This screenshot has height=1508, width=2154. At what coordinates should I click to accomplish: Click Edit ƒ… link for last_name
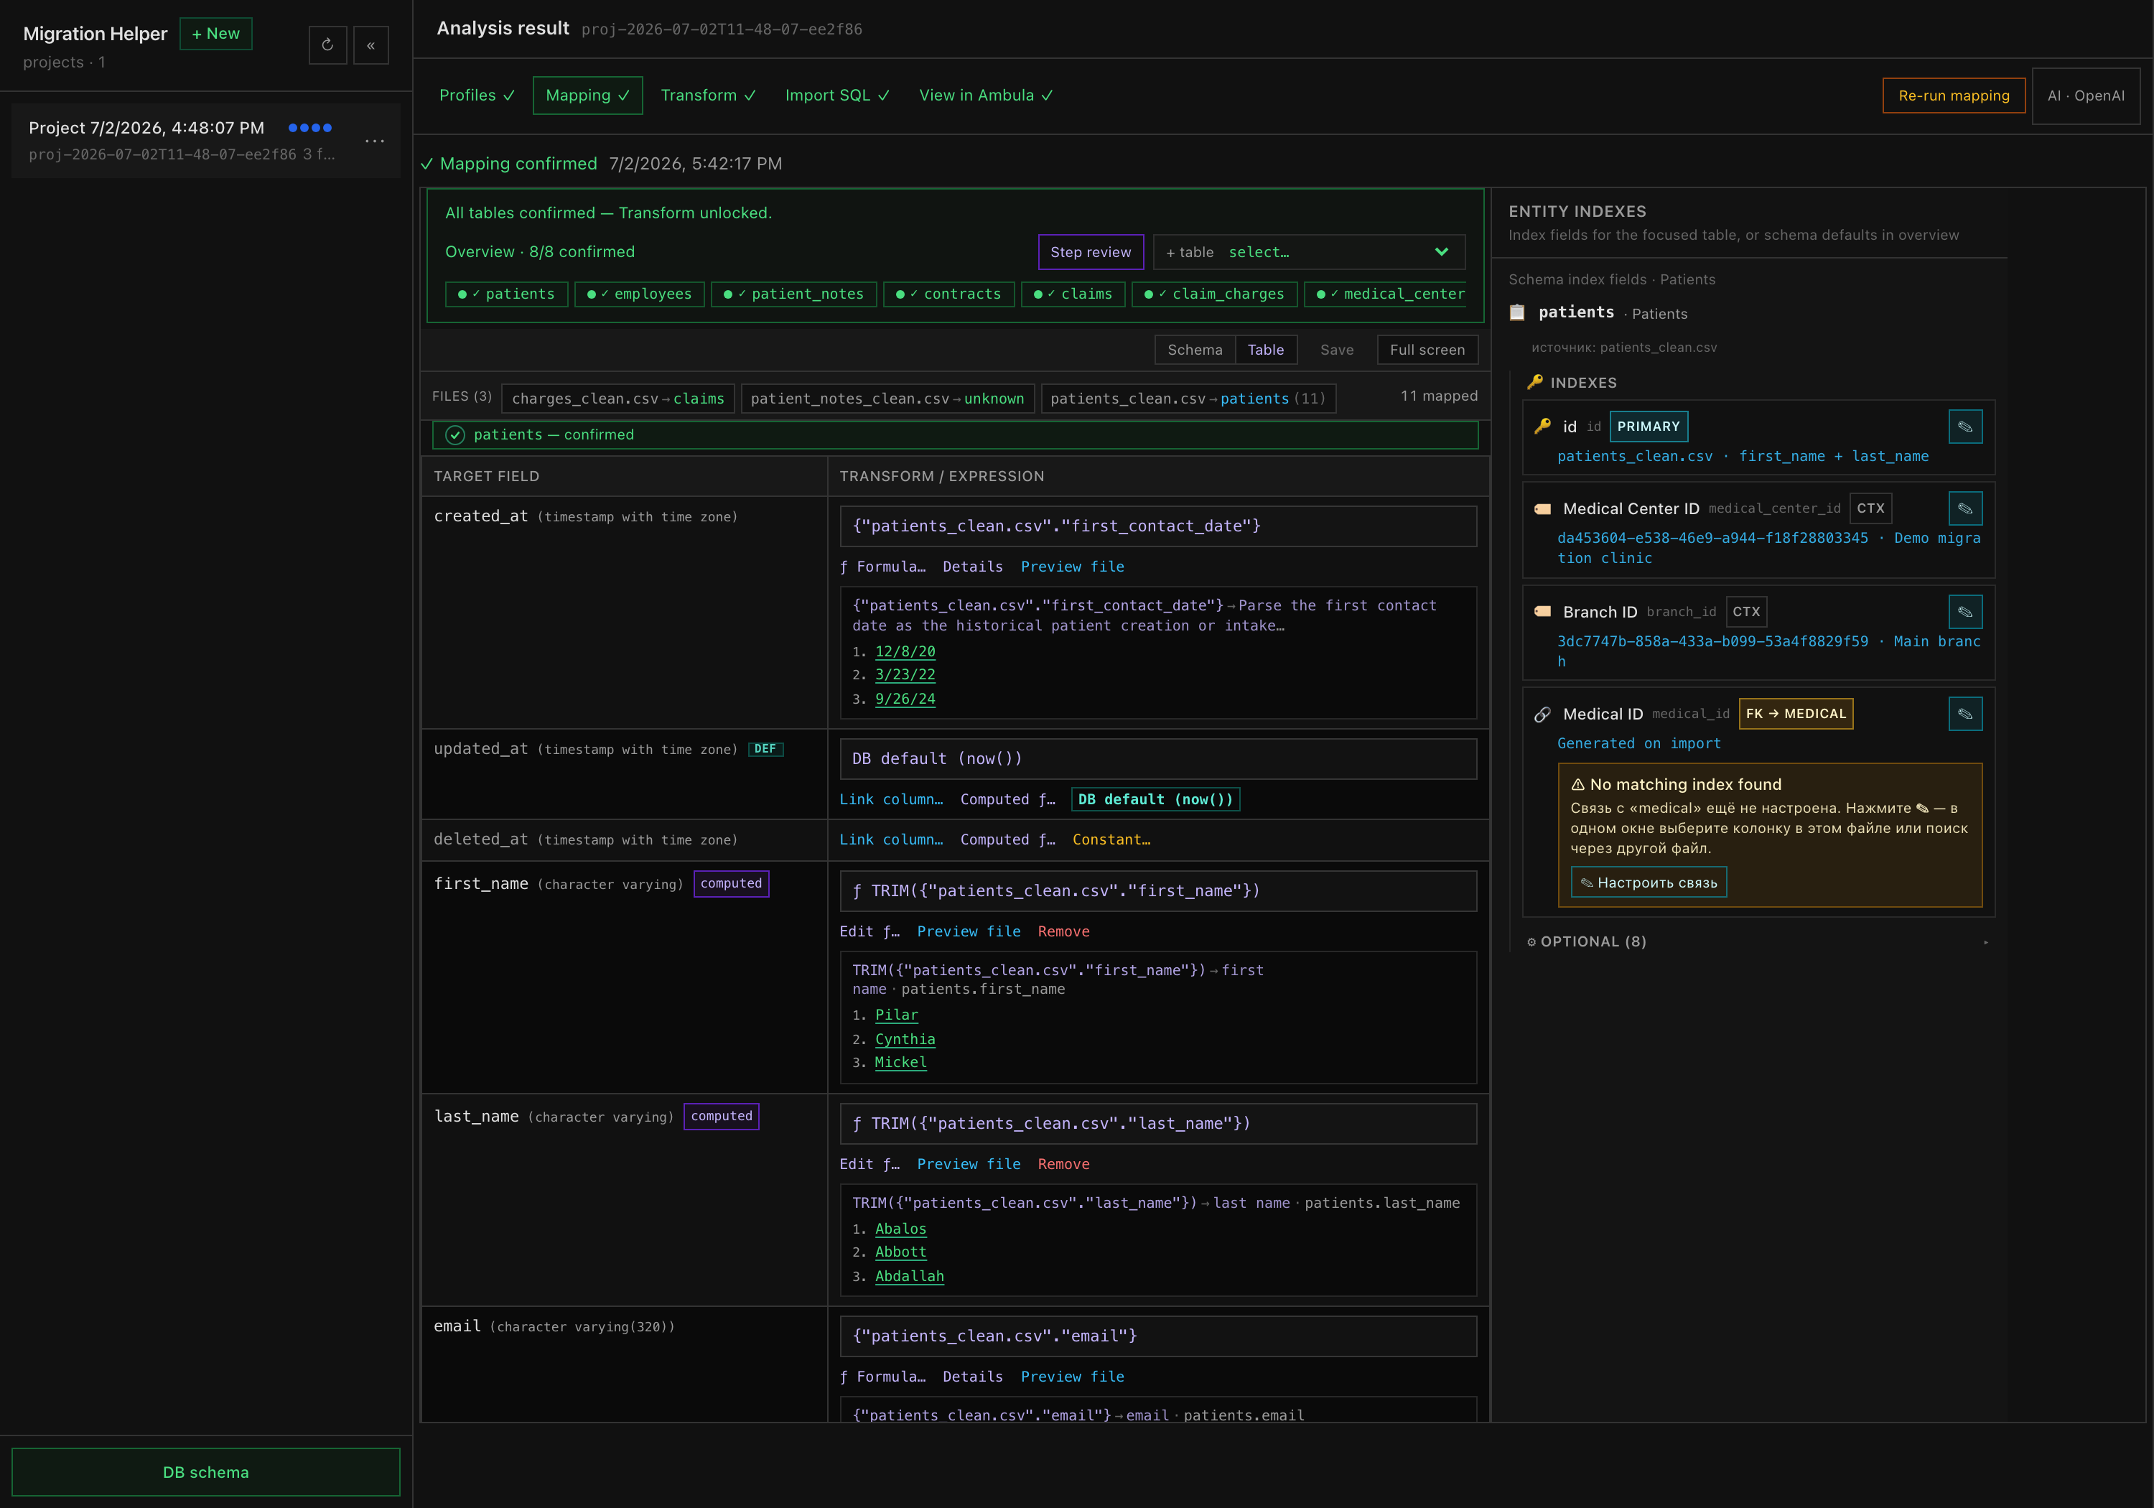tap(869, 1165)
